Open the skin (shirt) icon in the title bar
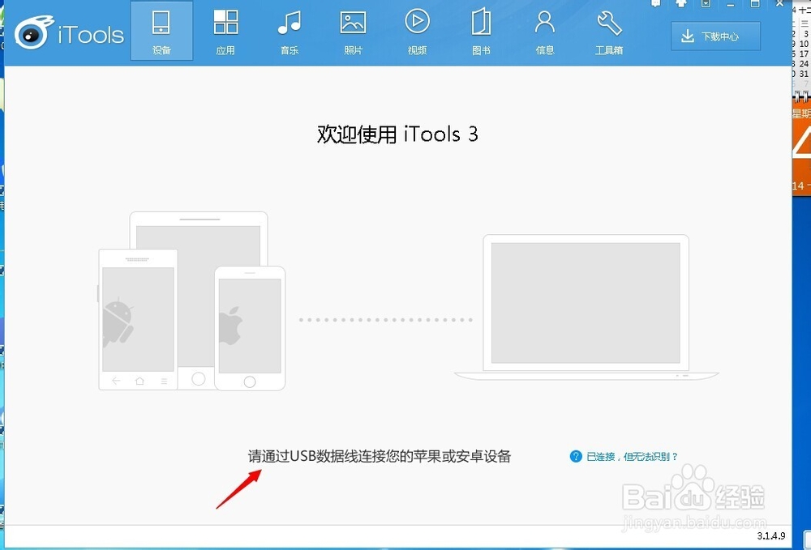Viewport: 811px width, 550px height. 681,3
